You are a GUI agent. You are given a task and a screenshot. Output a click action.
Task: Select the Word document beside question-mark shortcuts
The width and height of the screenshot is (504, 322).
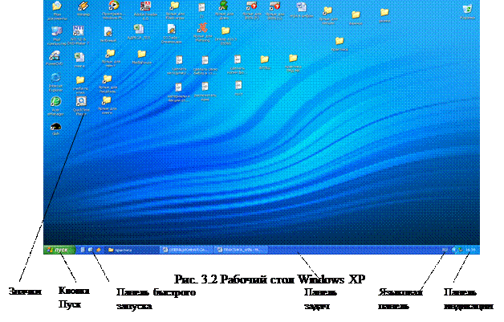(301, 10)
